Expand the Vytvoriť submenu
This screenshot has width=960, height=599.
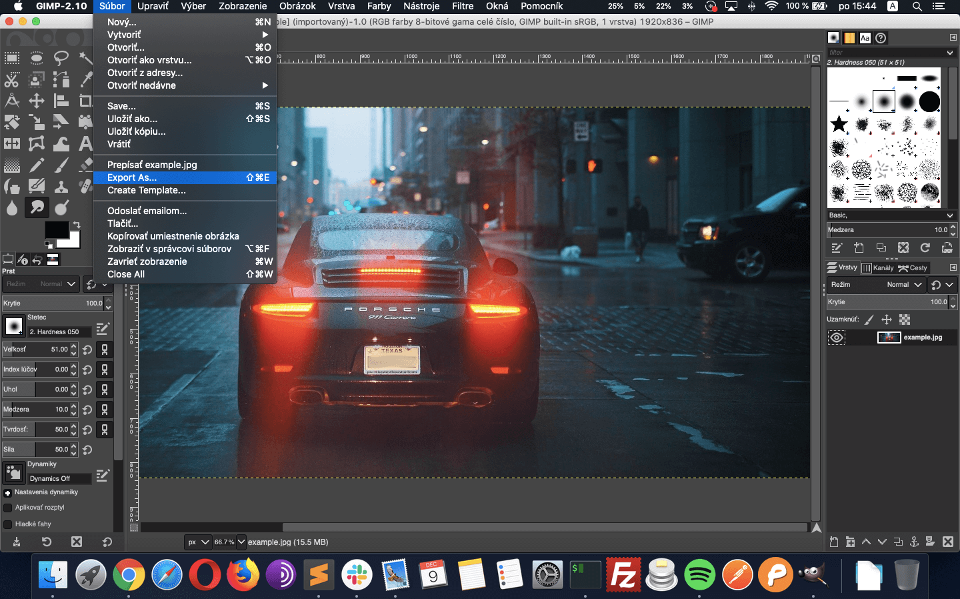coord(185,35)
